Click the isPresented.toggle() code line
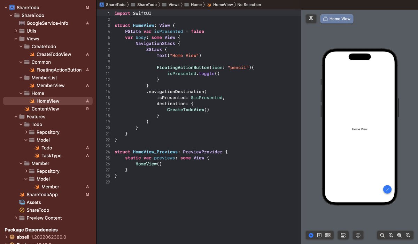The height and width of the screenshot is (244, 418). [x=193, y=74]
